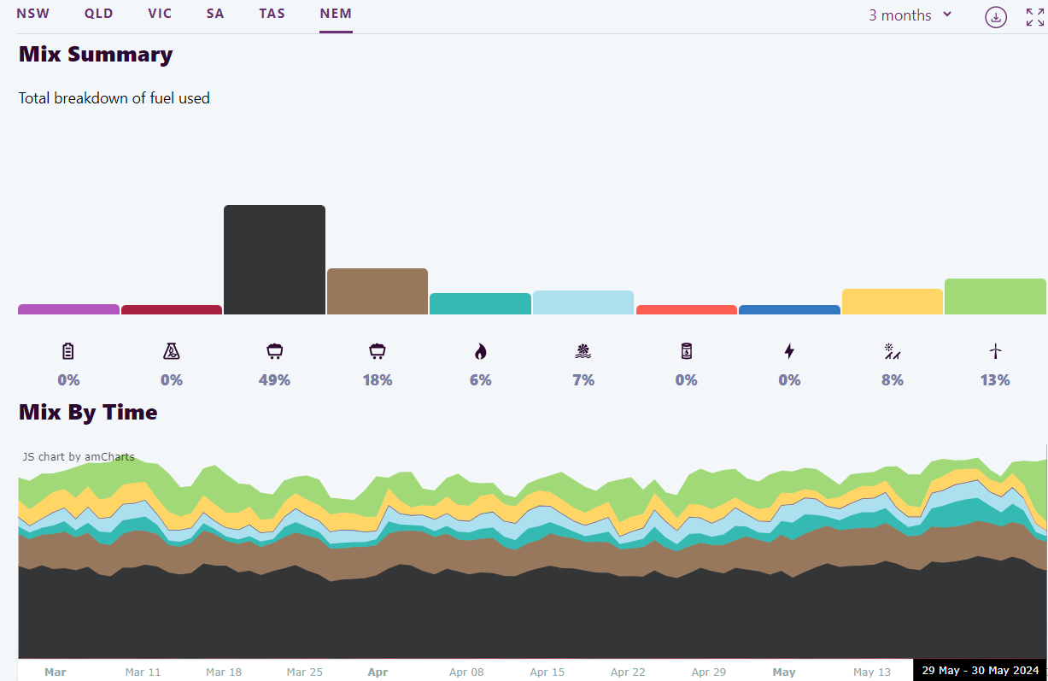This screenshot has height=681, width=1048.
Task: Follow the JS chart by amCharts link
Action: tap(79, 457)
